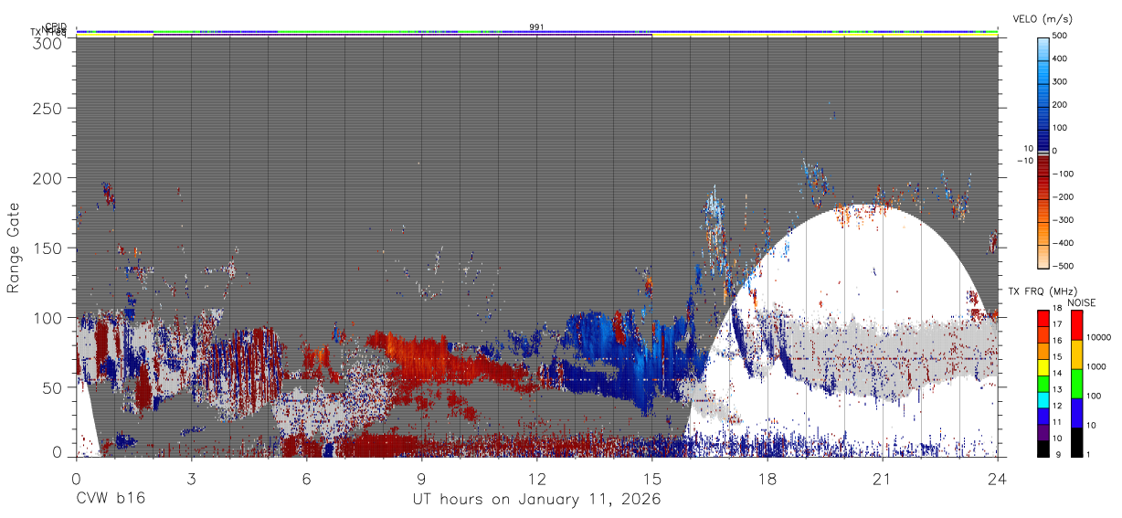Screen dimensions: 1122x518
Task: Click the red segment of the NOISE color bar
Action: point(1076,325)
